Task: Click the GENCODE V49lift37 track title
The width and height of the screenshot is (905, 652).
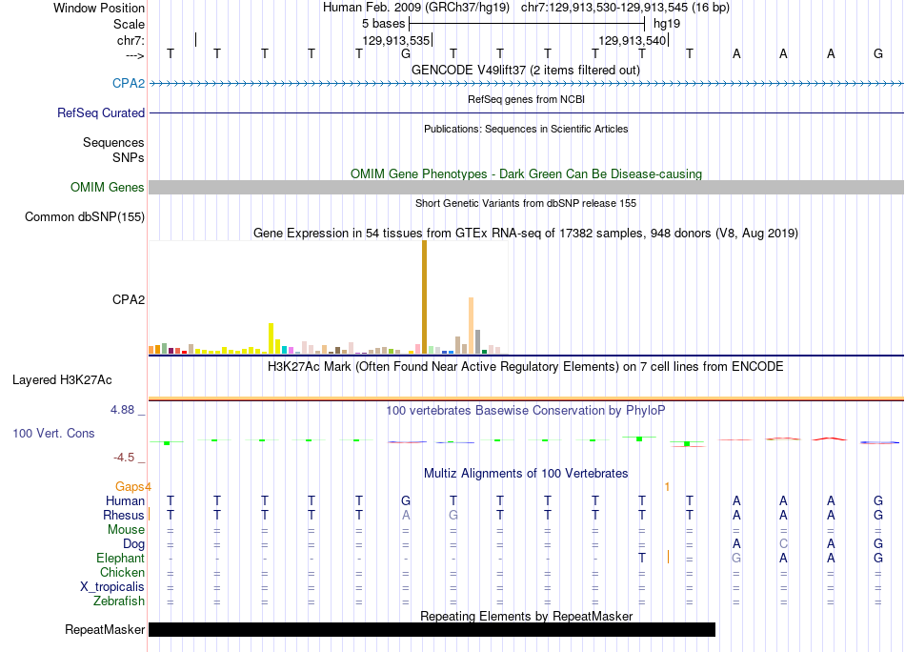Action: tap(525, 70)
